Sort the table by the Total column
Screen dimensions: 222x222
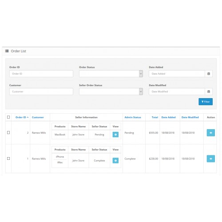pyautogui.click(x=155, y=117)
